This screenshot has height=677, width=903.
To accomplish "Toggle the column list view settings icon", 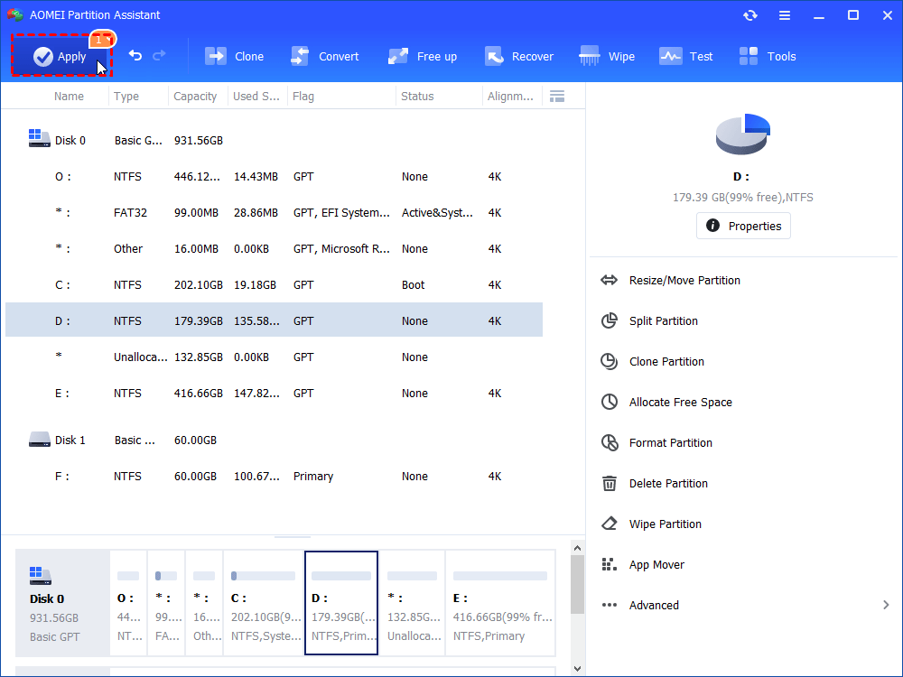I will [x=557, y=97].
